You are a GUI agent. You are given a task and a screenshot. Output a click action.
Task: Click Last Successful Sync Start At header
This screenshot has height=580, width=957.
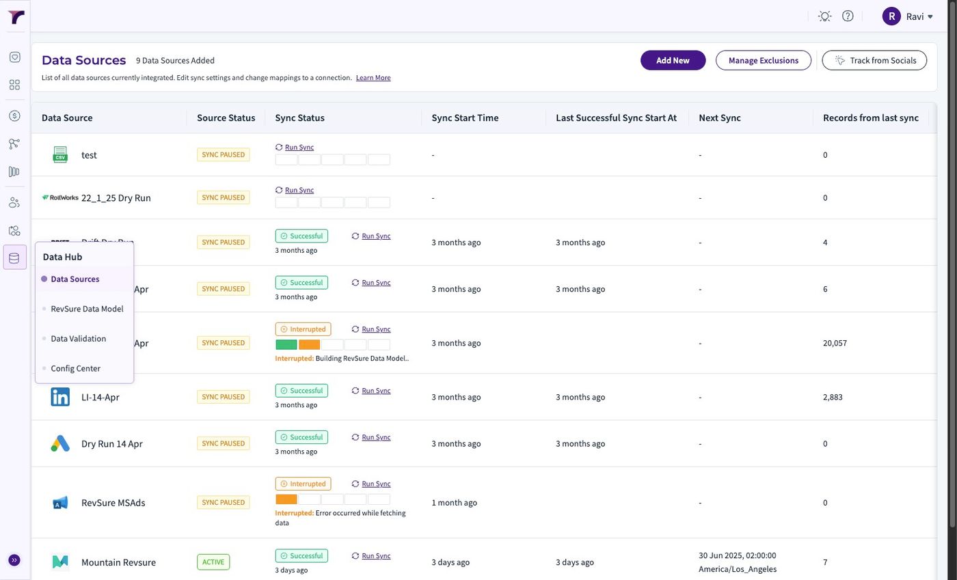[x=616, y=118]
